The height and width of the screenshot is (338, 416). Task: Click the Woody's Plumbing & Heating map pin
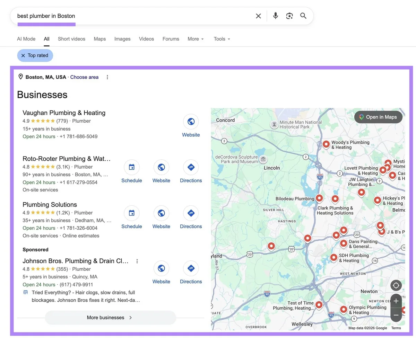pyautogui.click(x=326, y=144)
